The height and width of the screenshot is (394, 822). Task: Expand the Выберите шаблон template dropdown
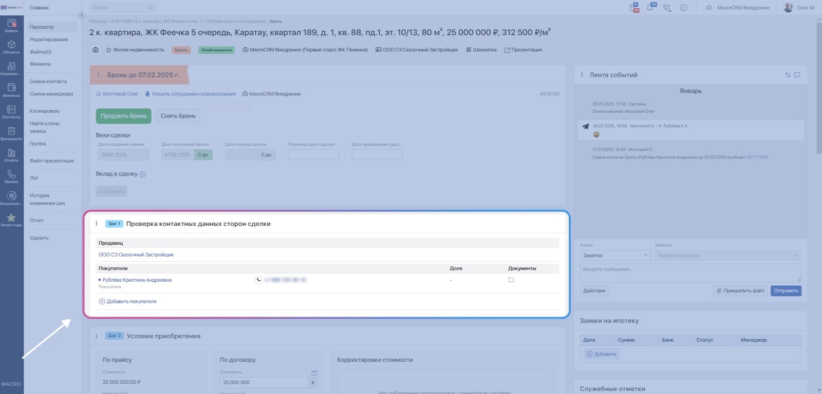coord(727,255)
